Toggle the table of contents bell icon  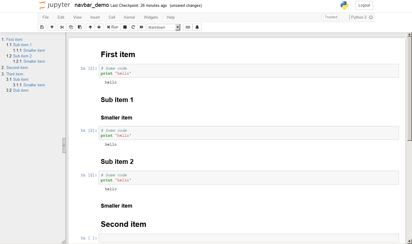pos(197,27)
